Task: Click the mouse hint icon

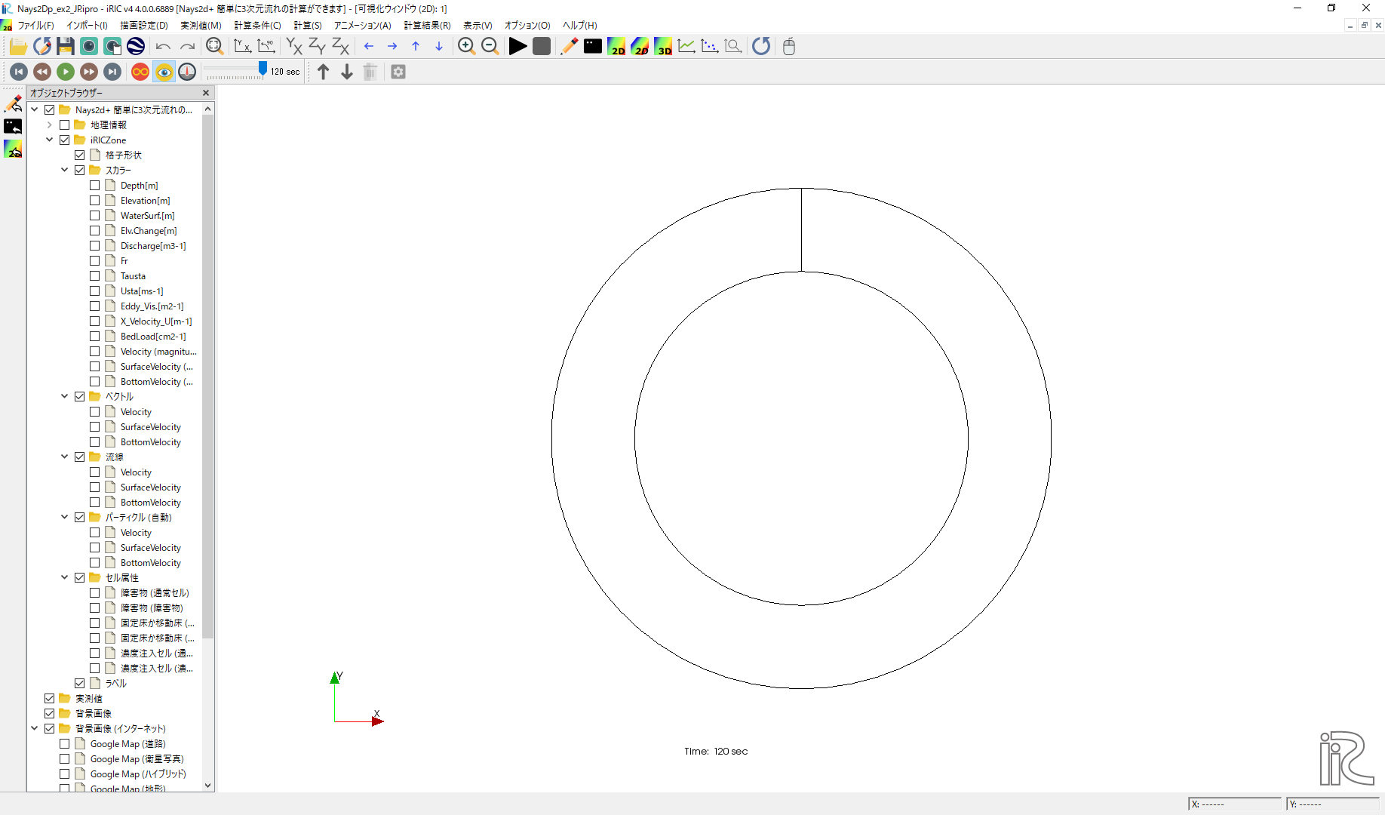Action: pyautogui.click(x=789, y=47)
